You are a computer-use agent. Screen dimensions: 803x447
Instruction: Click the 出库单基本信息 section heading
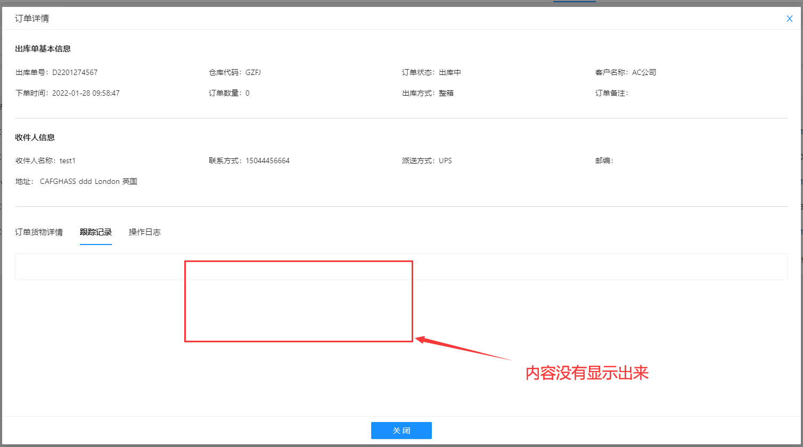click(43, 49)
